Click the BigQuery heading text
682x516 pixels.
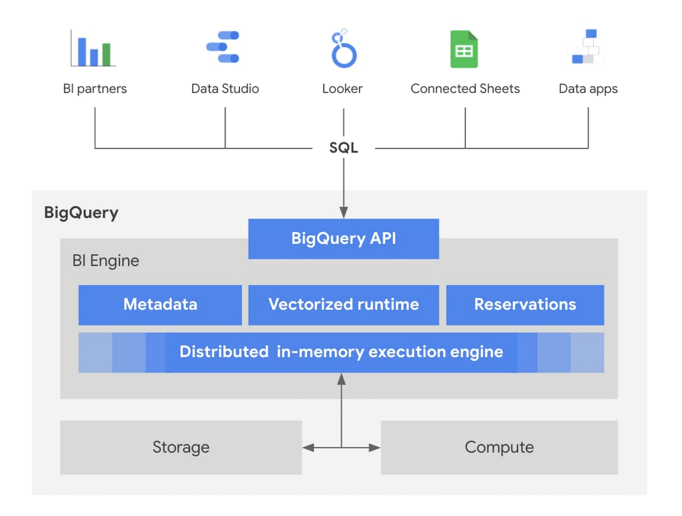pos(81,213)
